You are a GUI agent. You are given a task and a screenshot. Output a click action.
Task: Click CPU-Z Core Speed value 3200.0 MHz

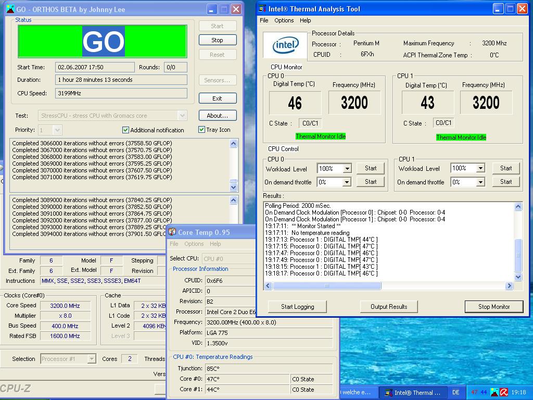(65, 305)
